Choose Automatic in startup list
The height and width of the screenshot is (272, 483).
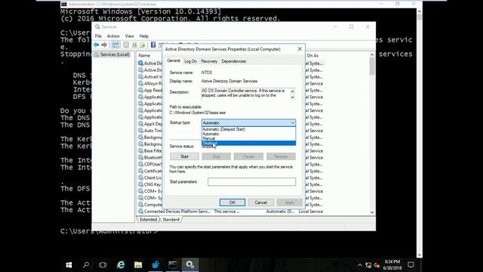[x=248, y=134]
